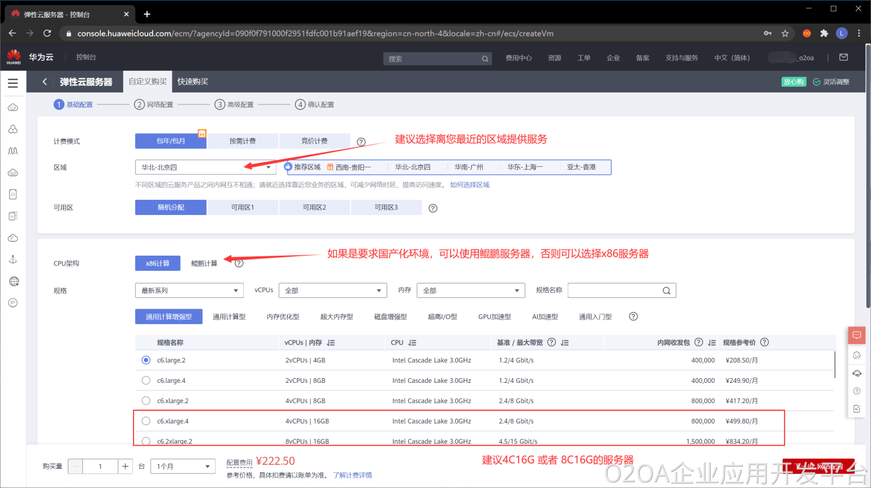Select the c6.xlarge.2 radio button
Screen dimensions: 871x488
[x=146, y=401]
